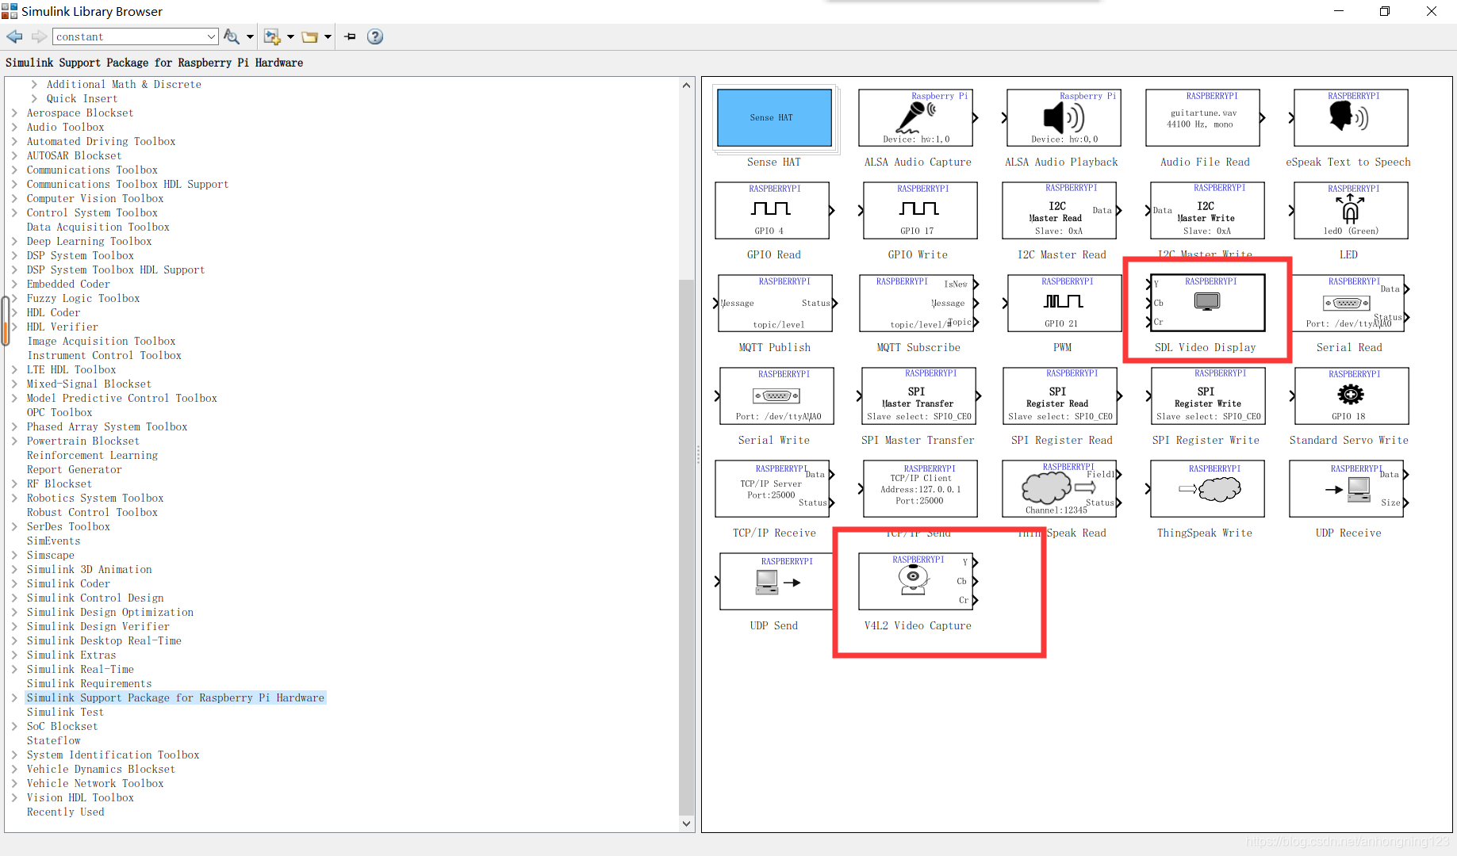Expand the Aerospace Blockset tree node
The image size is (1457, 856).
click(x=14, y=113)
